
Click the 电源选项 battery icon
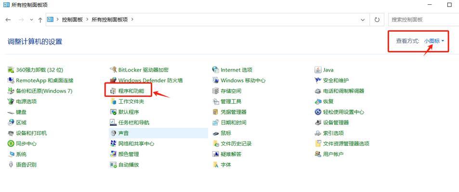11,102
